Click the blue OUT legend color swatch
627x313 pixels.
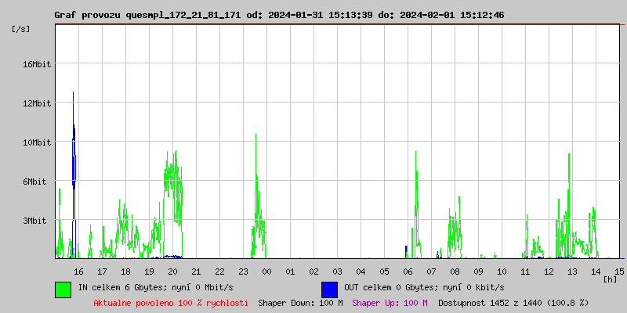point(329,289)
